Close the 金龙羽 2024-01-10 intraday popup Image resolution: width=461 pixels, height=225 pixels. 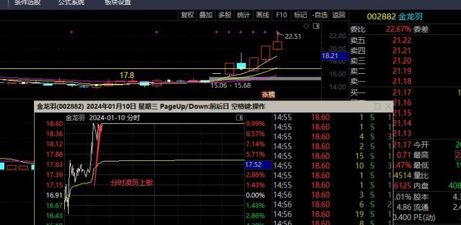pos(388,106)
